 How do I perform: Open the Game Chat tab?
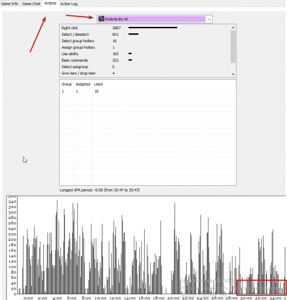click(x=31, y=4)
